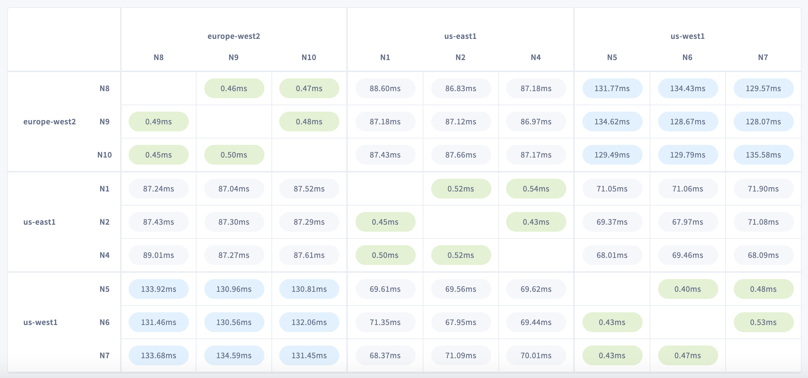
Task: Select the 135.58ms latency value
Action: pos(763,155)
